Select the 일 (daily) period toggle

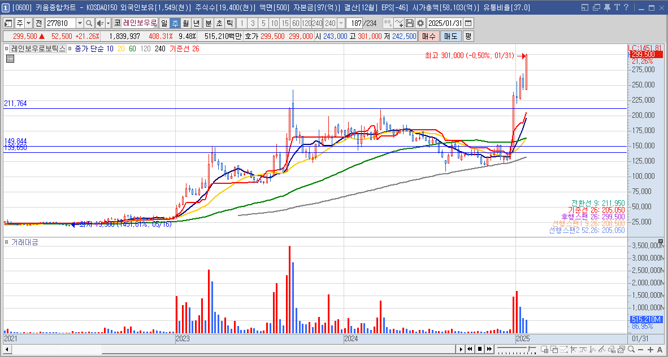[x=164, y=23]
